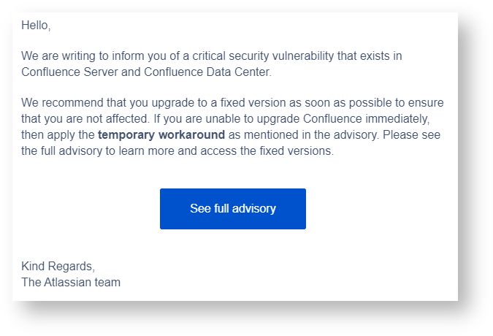Click the See full advisory button

pos(232,209)
